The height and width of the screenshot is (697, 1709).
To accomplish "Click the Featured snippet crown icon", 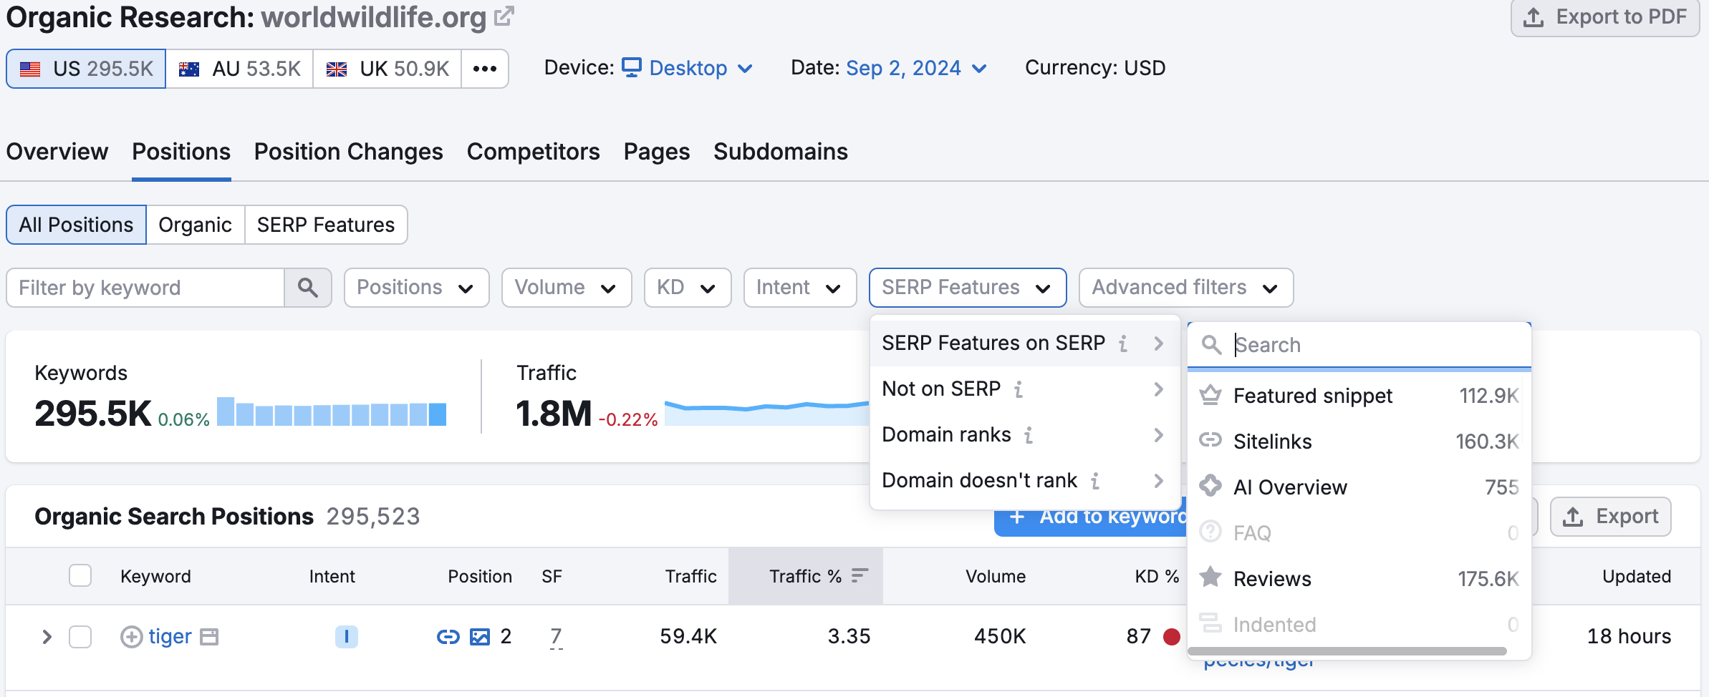I will pyautogui.click(x=1210, y=395).
